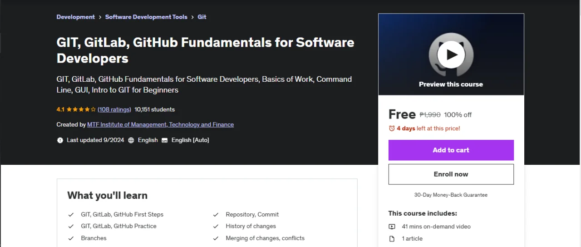Click 'Preview this course' label
581x247 pixels.
(451, 84)
